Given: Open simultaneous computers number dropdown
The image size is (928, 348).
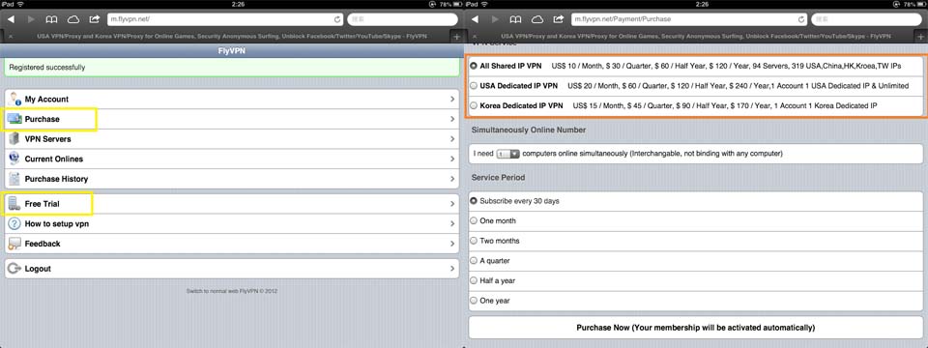Looking at the screenshot, I should point(507,154).
